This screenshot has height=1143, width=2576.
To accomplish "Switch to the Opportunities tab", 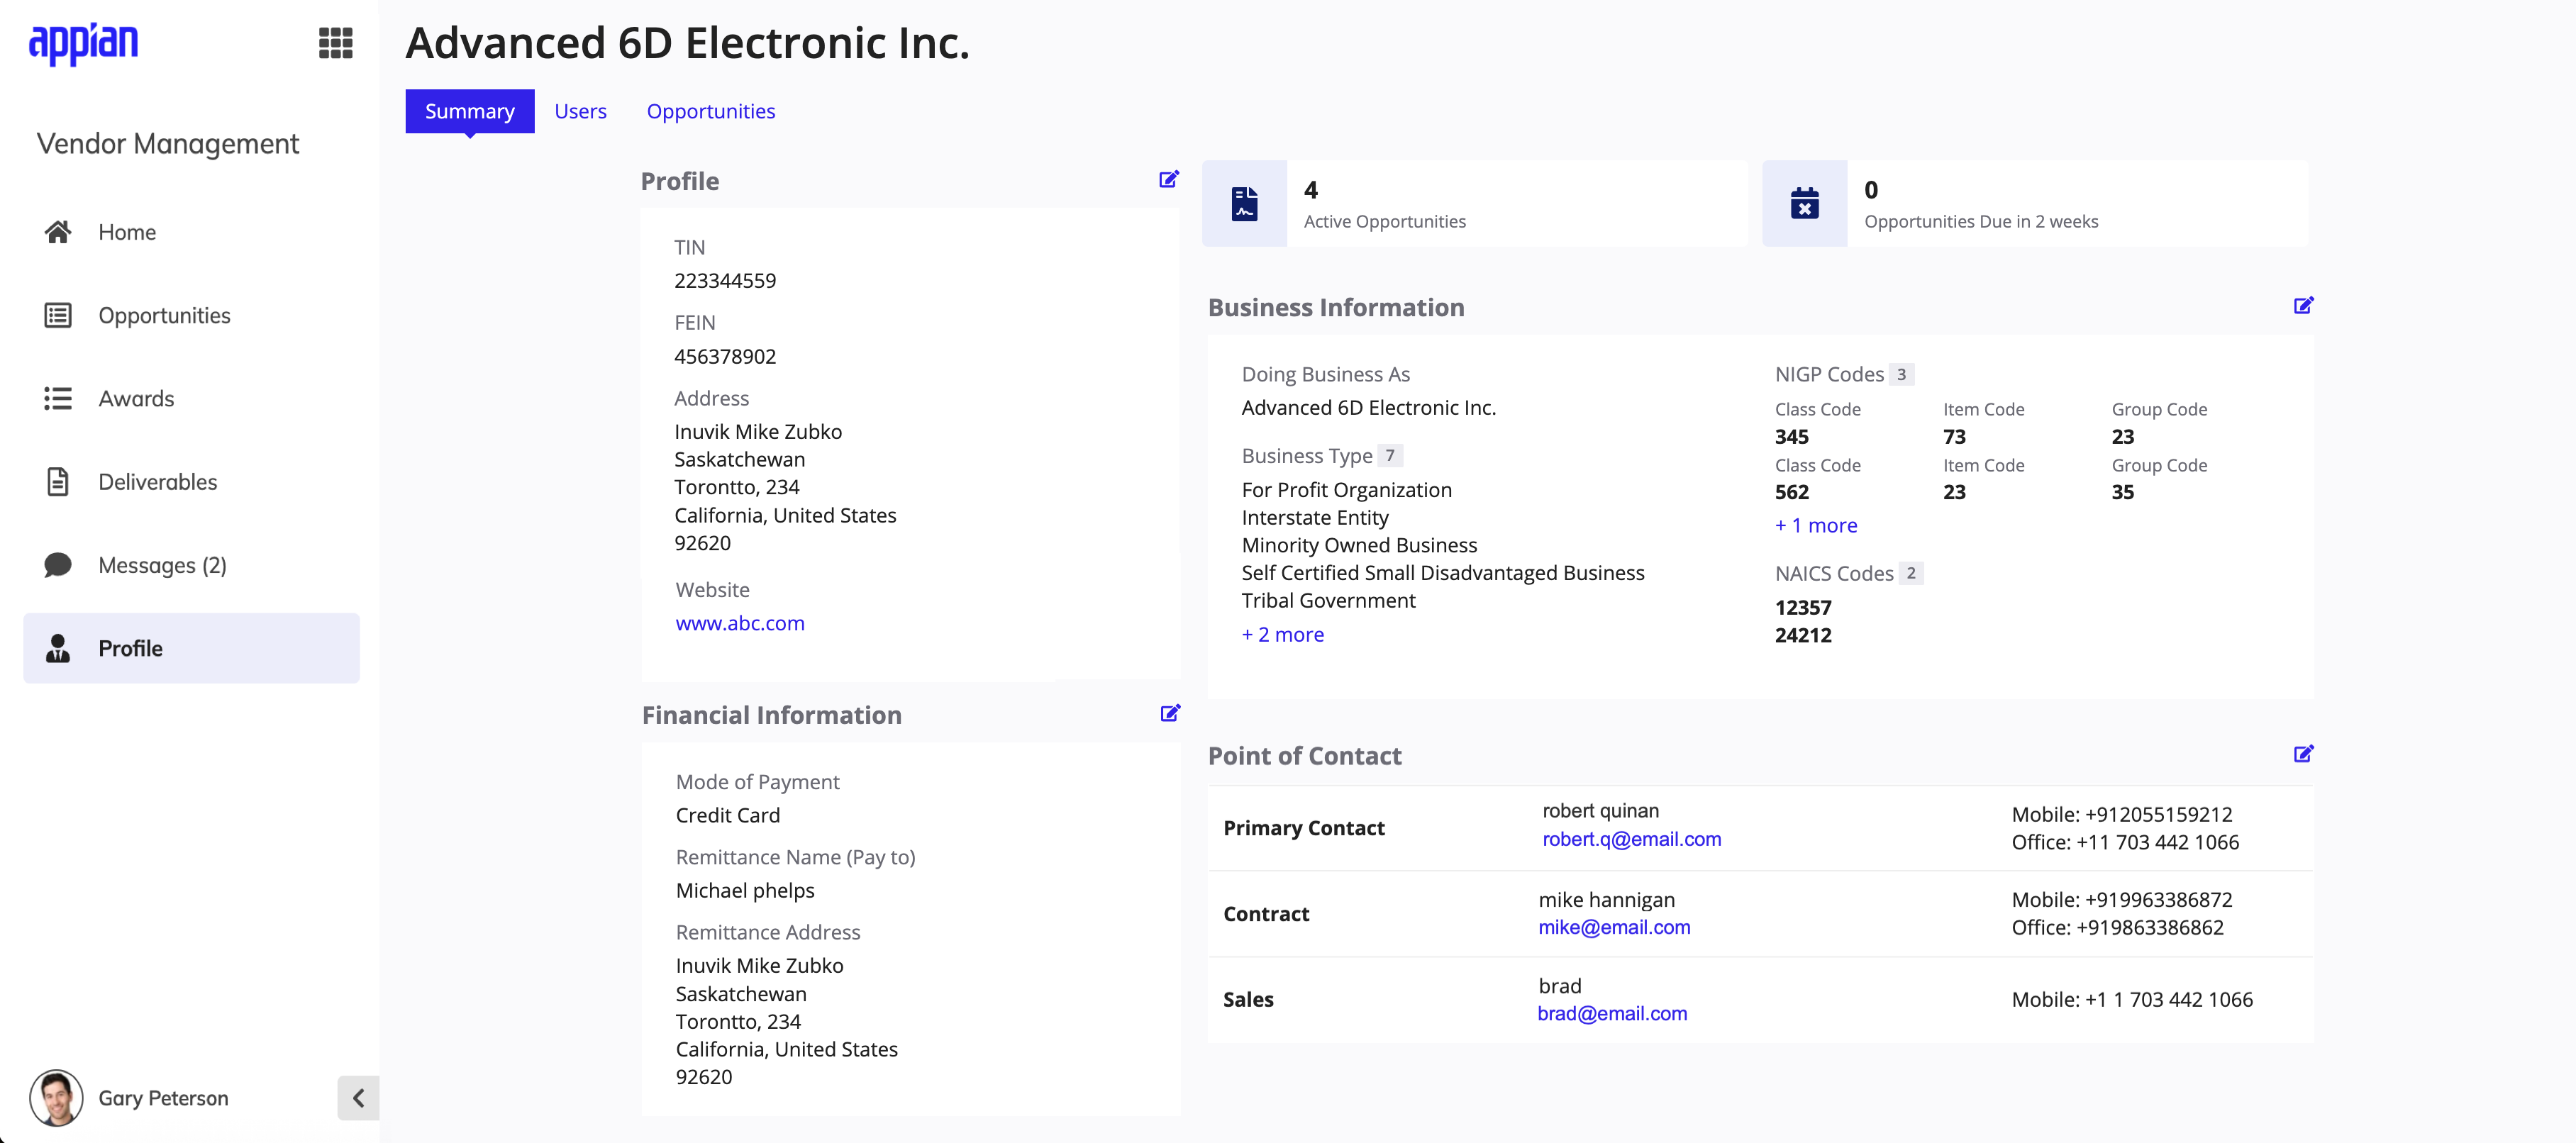I will [710, 111].
